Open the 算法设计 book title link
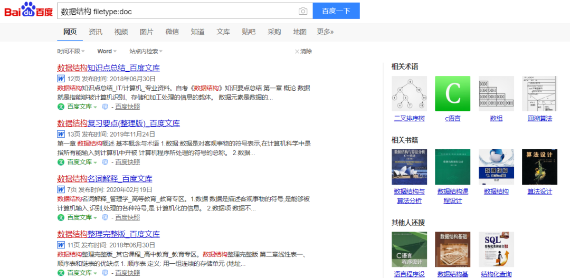The height and width of the screenshot is (278, 570). [x=540, y=192]
